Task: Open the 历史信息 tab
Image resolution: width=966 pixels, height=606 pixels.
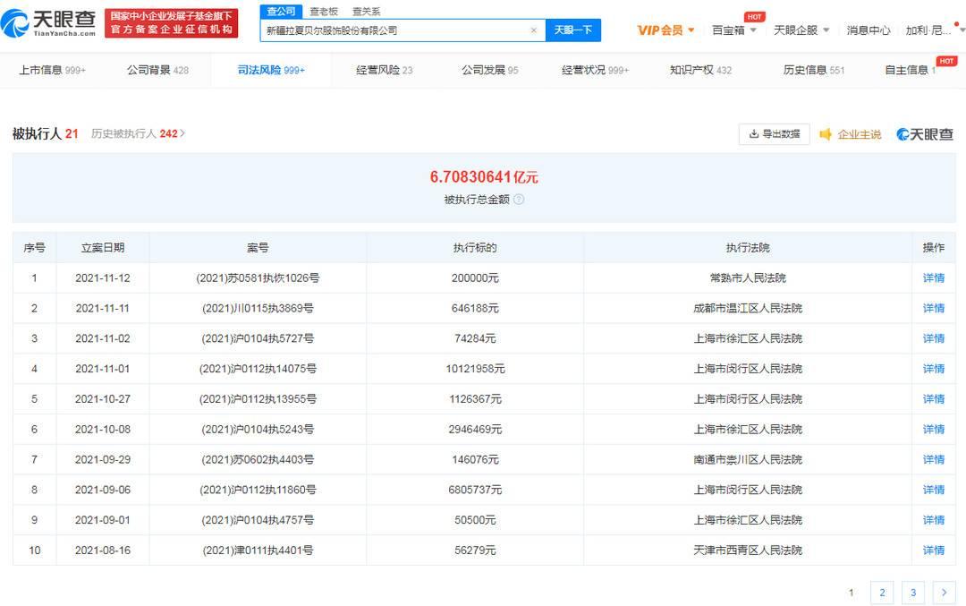Action: (814, 71)
